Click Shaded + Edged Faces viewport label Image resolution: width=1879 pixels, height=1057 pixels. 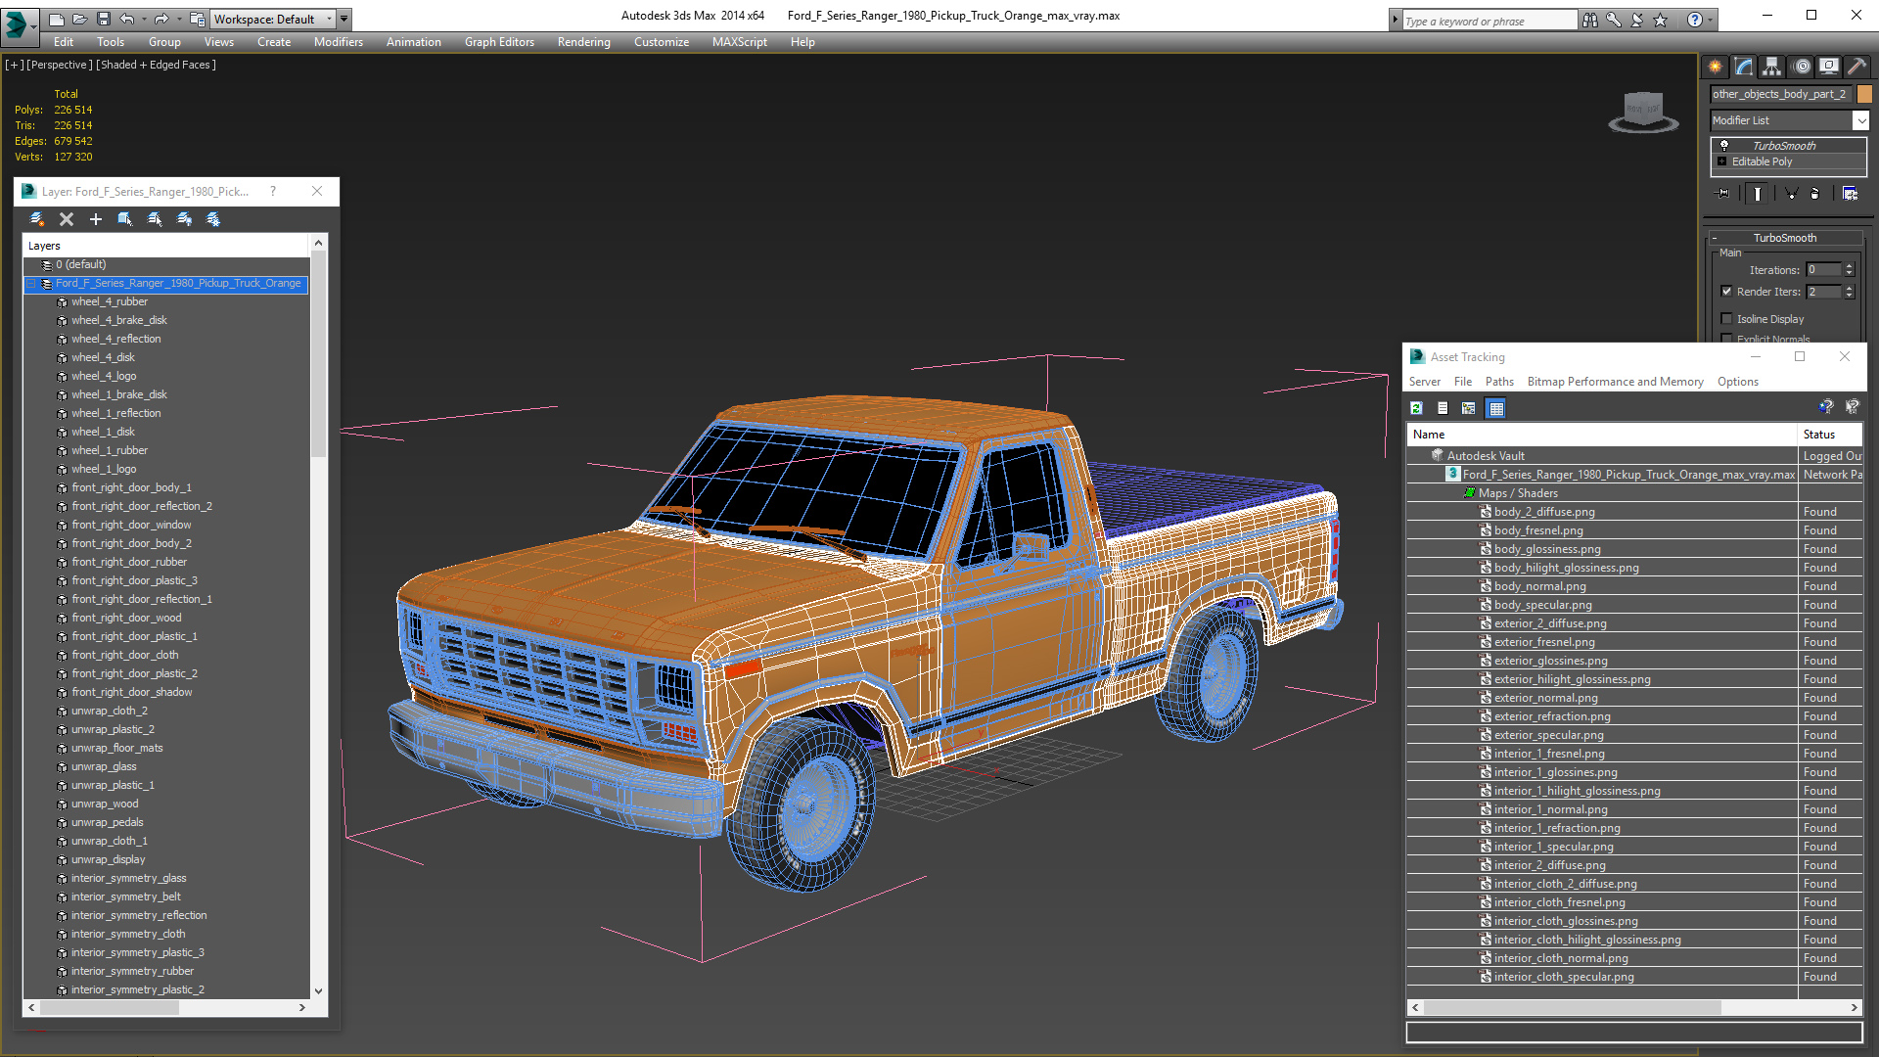(x=157, y=65)
